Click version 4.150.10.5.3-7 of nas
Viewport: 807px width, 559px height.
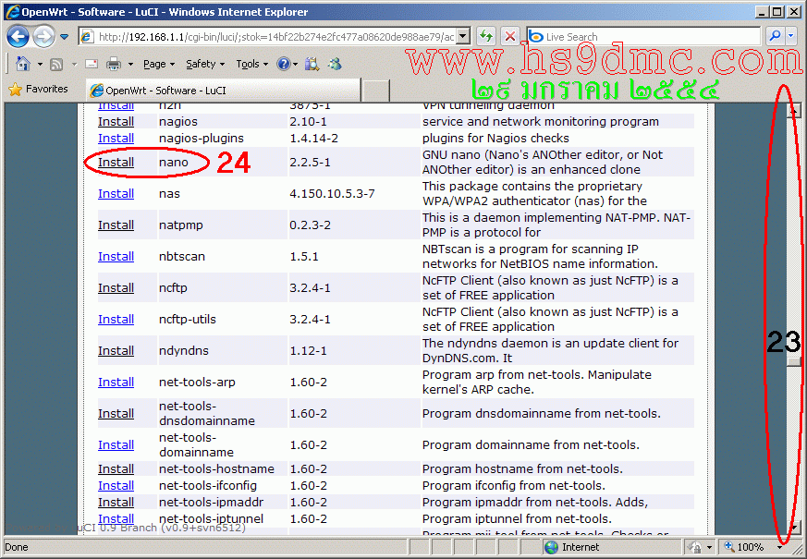pyautogui.click(x=332, y=194)
